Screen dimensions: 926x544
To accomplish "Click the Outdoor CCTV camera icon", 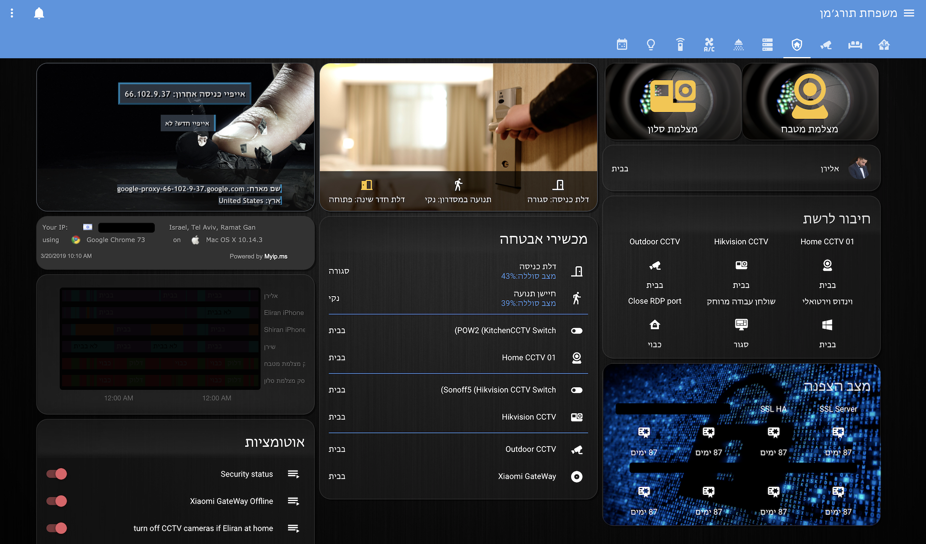I will [x=654, y=265].
